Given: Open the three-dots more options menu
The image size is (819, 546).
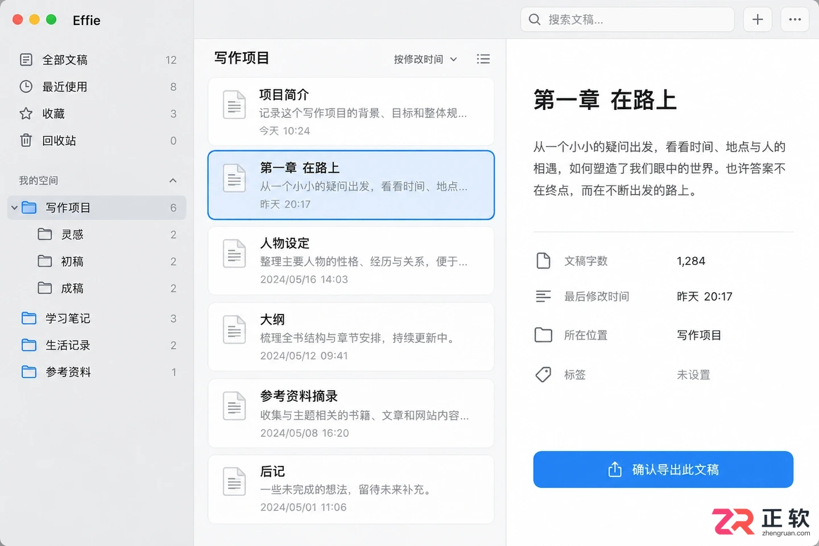Looking at the screenshot, I should (795, 19).
